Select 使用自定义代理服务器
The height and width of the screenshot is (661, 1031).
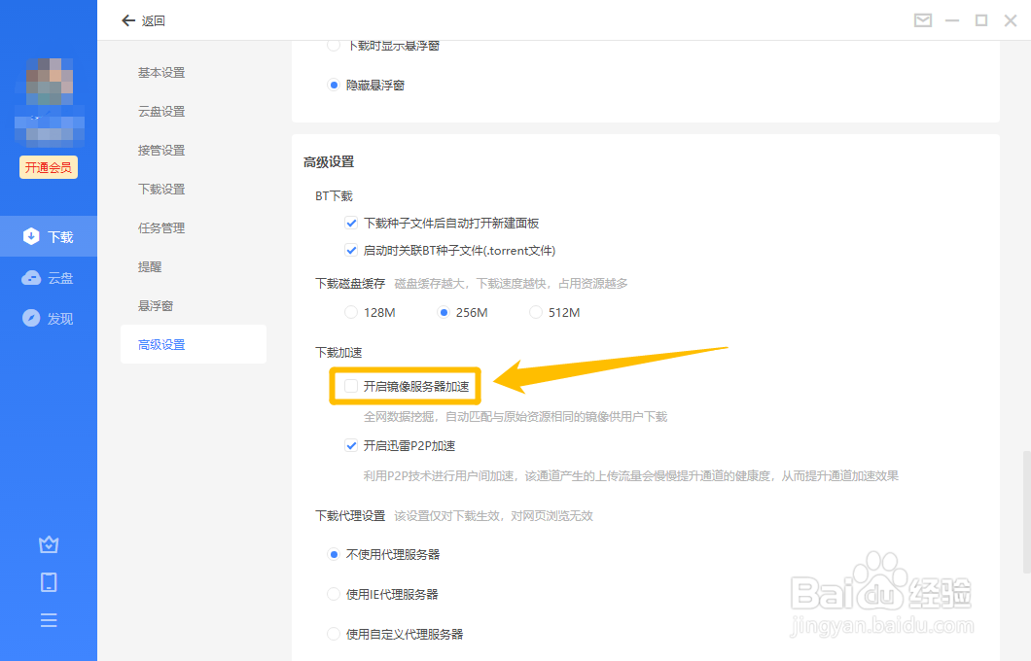pos(334,633)
